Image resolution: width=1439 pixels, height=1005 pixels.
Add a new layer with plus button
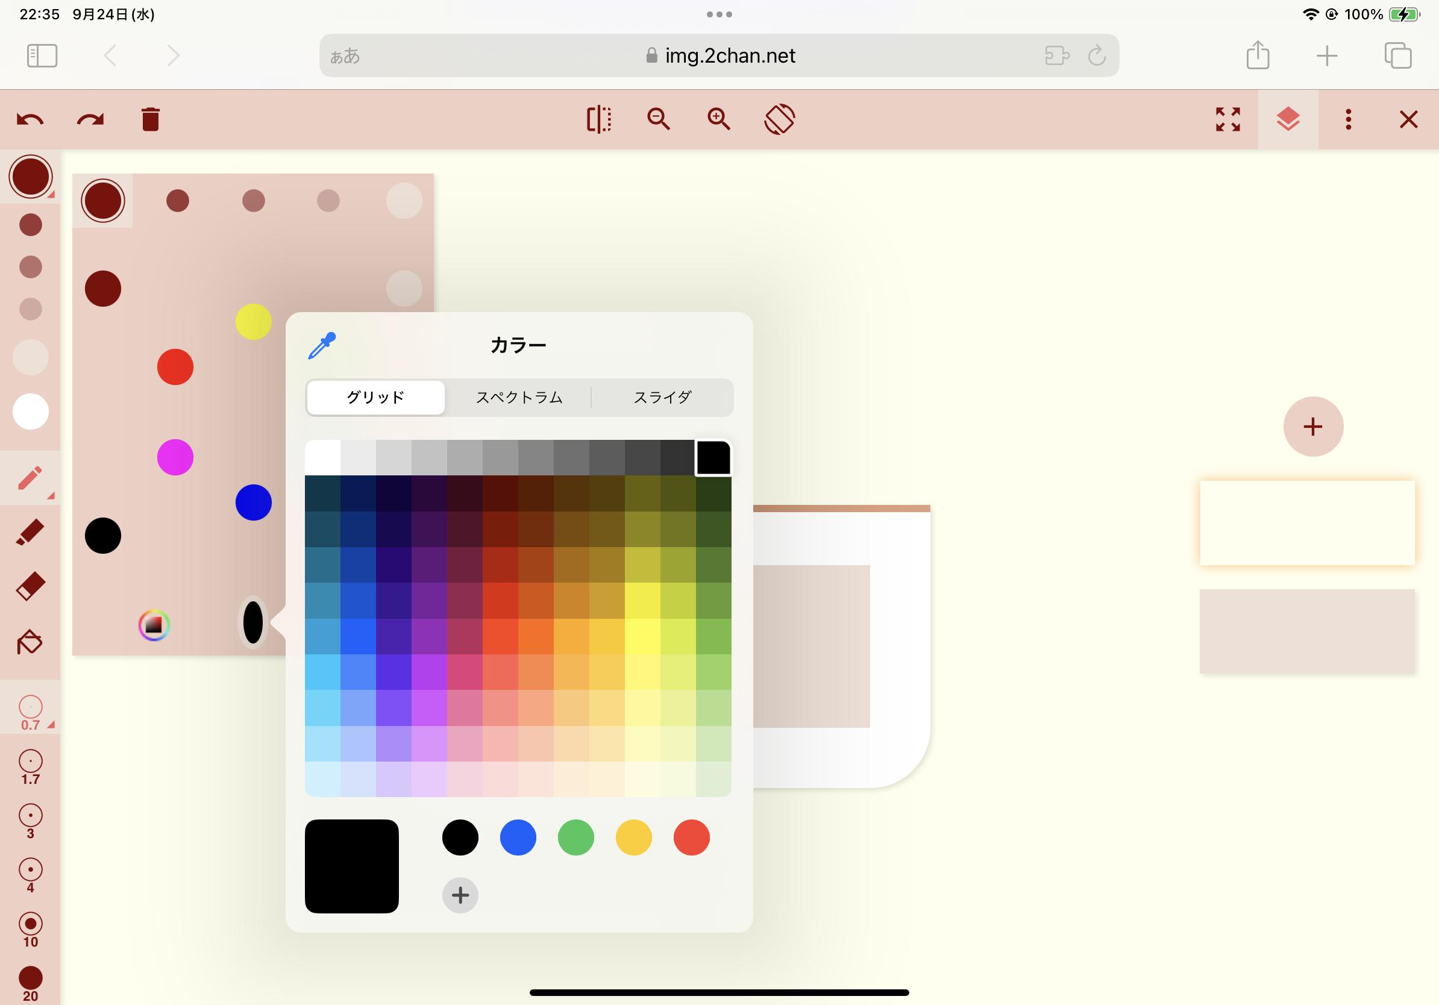[x=1313, y=427]
